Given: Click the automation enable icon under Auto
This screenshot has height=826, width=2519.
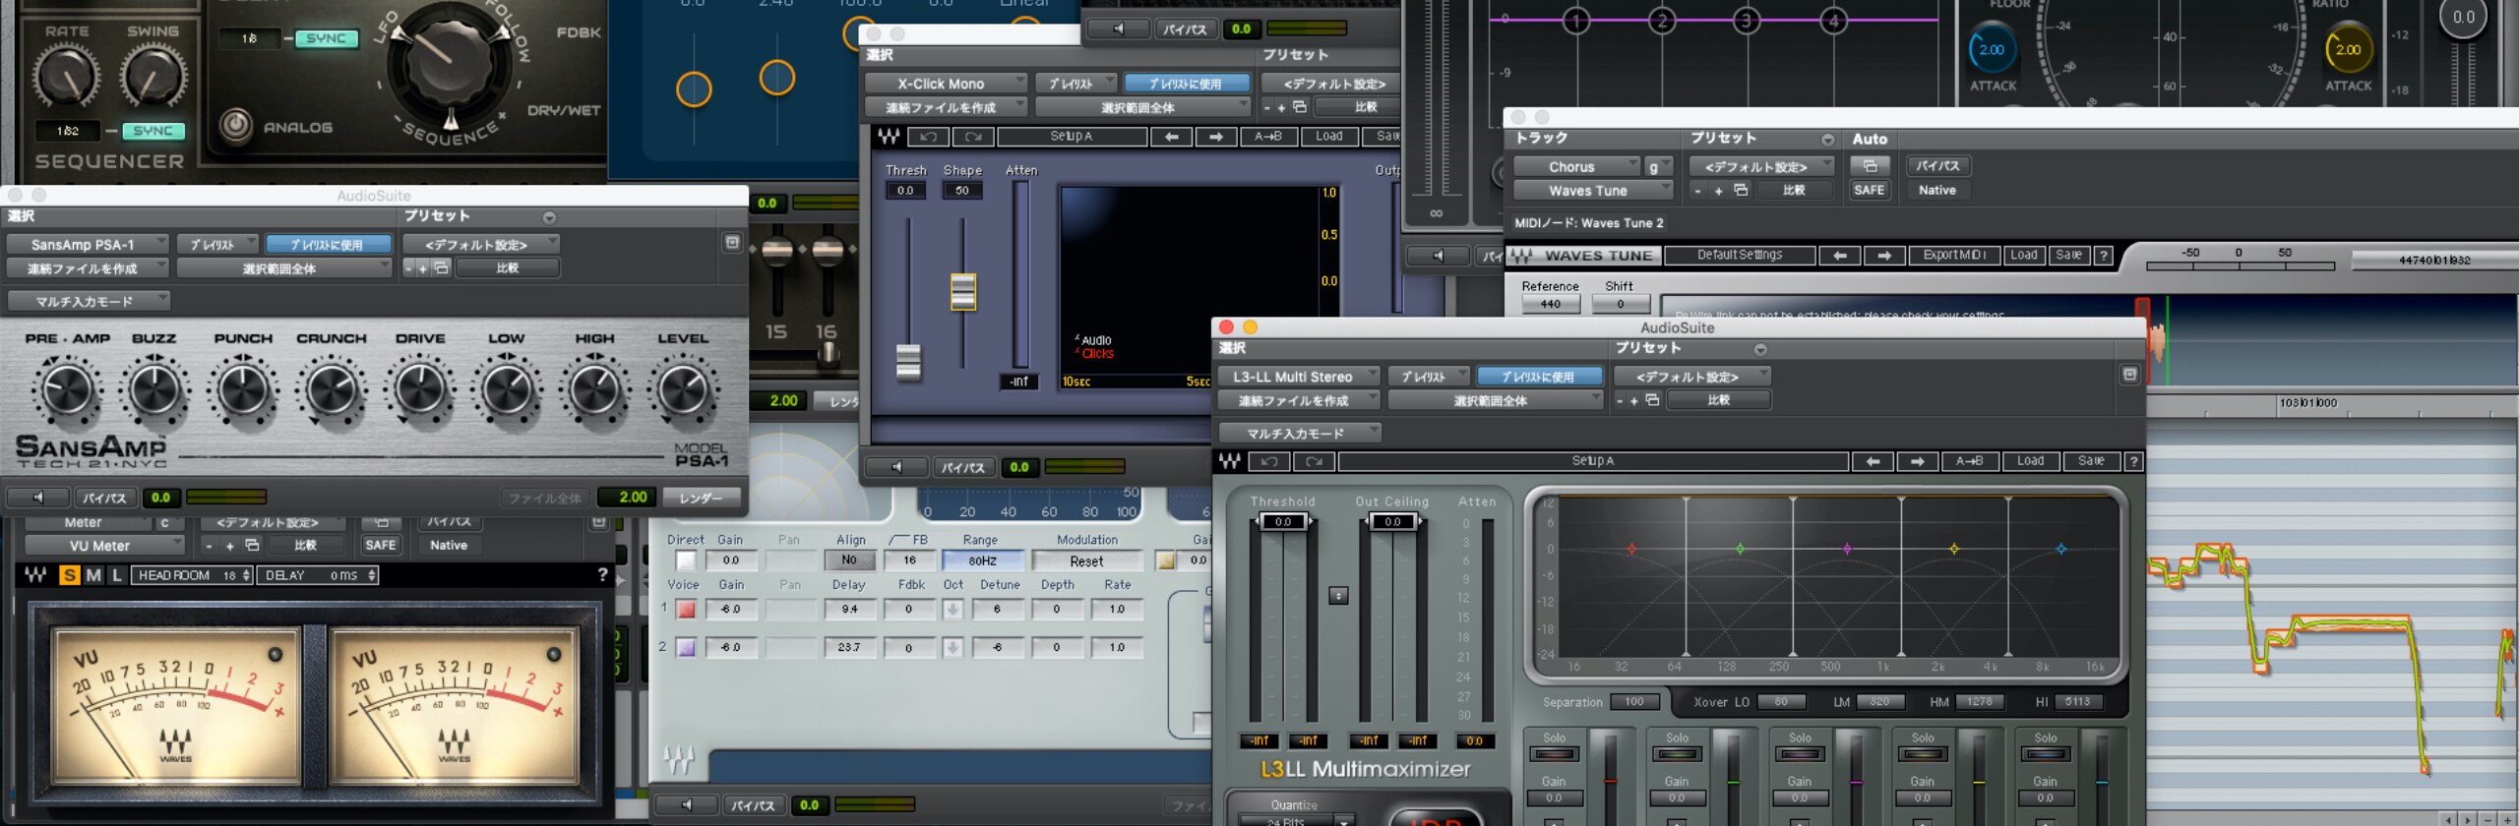Looking at the screenshot, I should (x=1870, y=166).
